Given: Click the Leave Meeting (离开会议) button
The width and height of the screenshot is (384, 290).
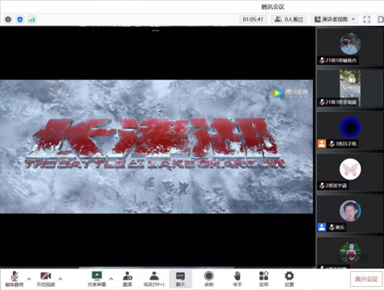Looking at the screenshot, I should [366, 279].
